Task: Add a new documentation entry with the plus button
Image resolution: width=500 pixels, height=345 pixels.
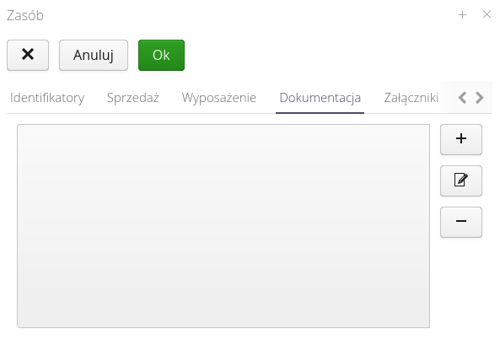Action: [460, 139]
